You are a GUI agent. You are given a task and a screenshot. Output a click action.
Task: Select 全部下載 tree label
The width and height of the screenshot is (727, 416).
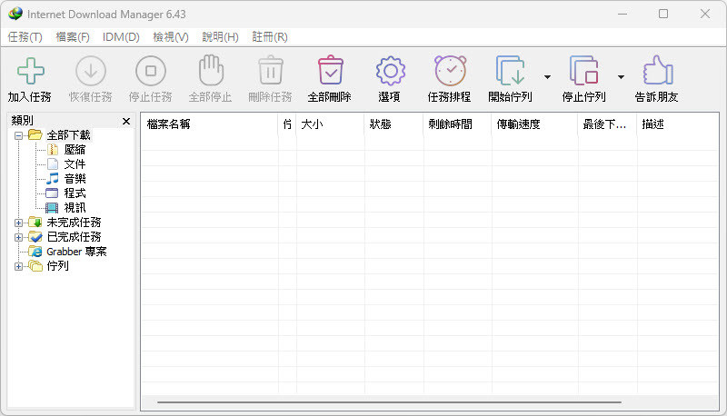69,135
